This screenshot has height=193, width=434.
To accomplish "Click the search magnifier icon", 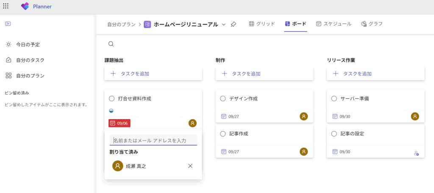I will (x=111, y=44).
